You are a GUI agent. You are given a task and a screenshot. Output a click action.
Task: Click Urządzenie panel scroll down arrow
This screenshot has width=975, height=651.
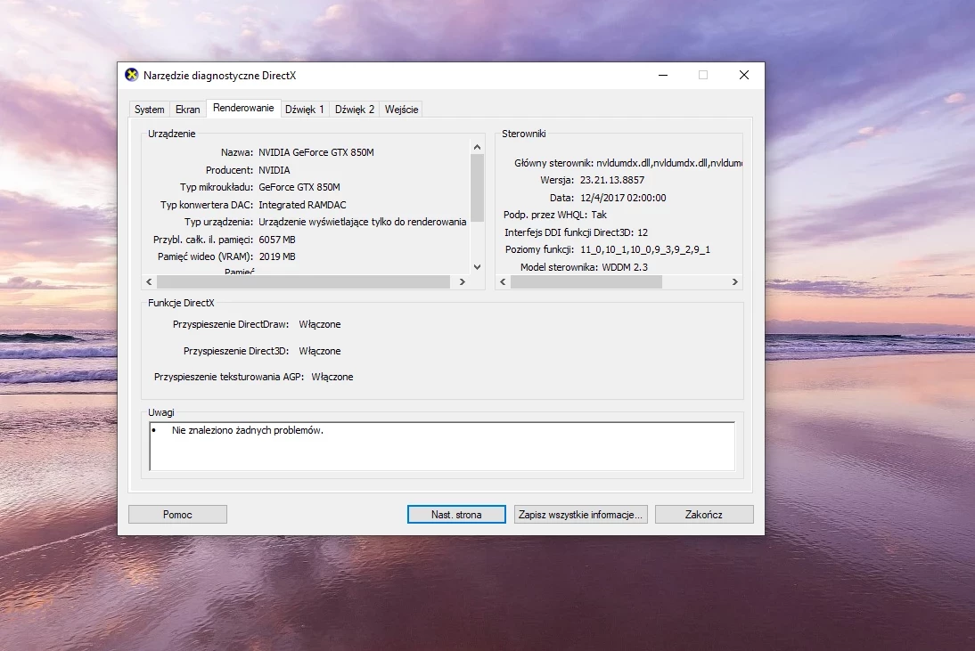coord(477,267)
